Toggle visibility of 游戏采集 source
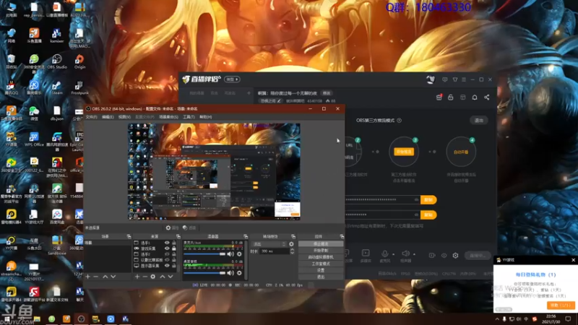Viewport: 578px width, 325px height. tap(167, 248)
